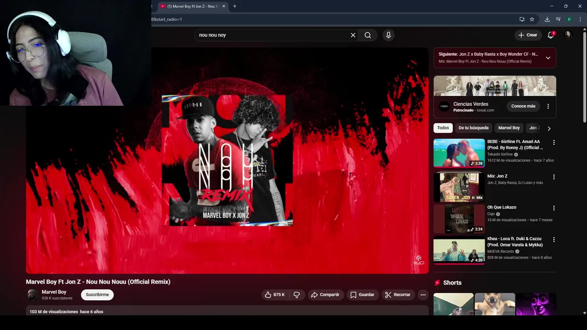The image size is (587, 330).
Task: Open the purple Shorts thumbnail
Action: point(536,304)
